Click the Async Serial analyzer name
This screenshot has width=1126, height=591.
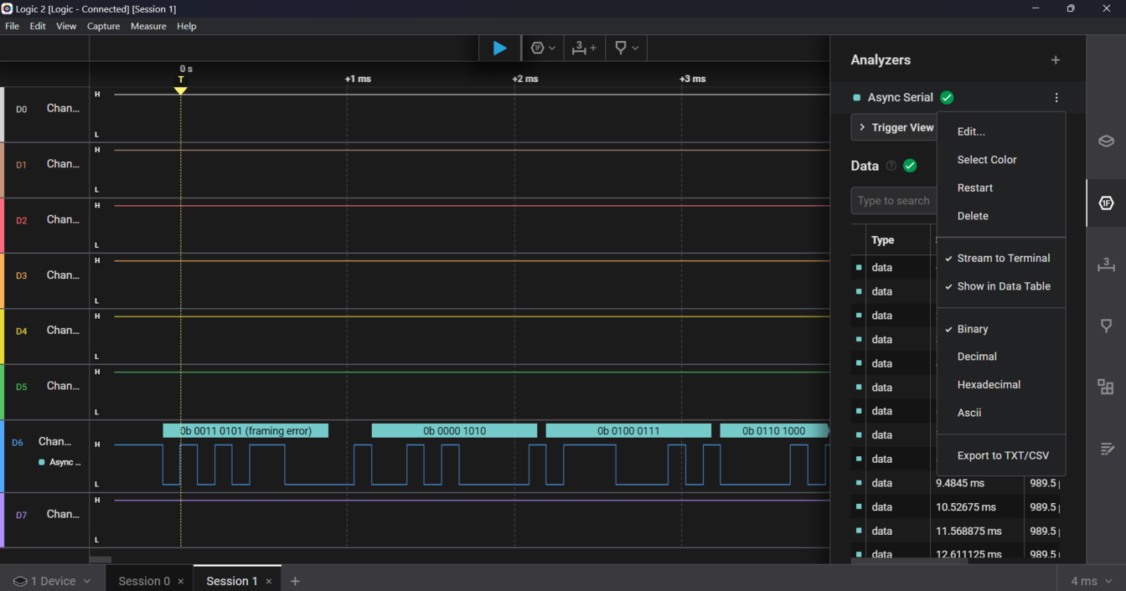[900, 98]
